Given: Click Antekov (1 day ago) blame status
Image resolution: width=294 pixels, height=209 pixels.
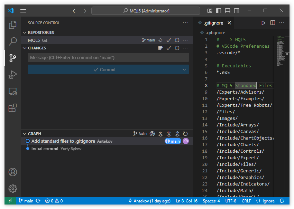Looking at the screenshot, I should [149, 201].
